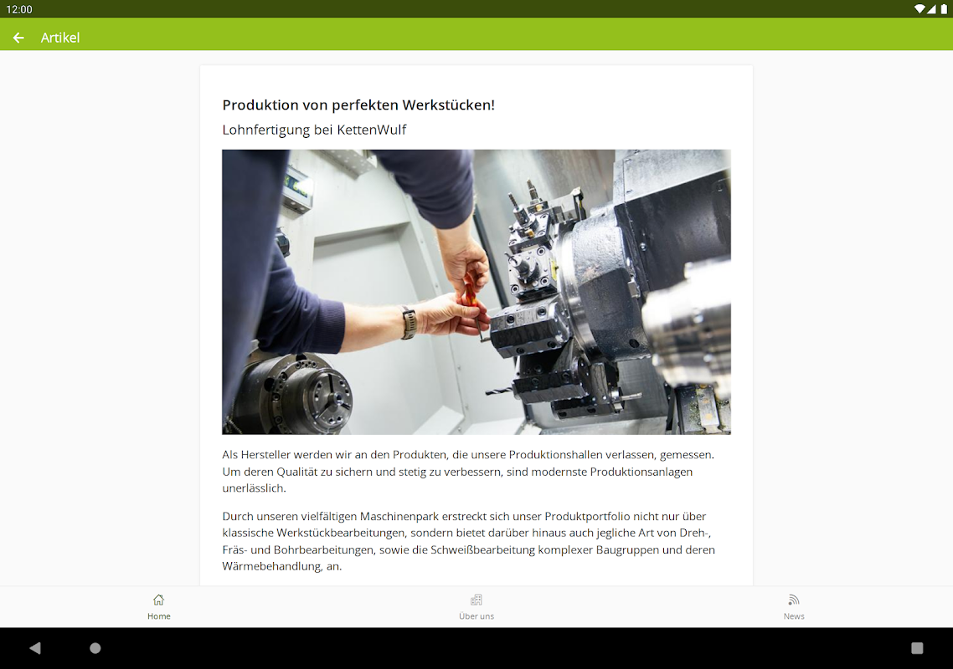Tap the Home house icon

158,600
